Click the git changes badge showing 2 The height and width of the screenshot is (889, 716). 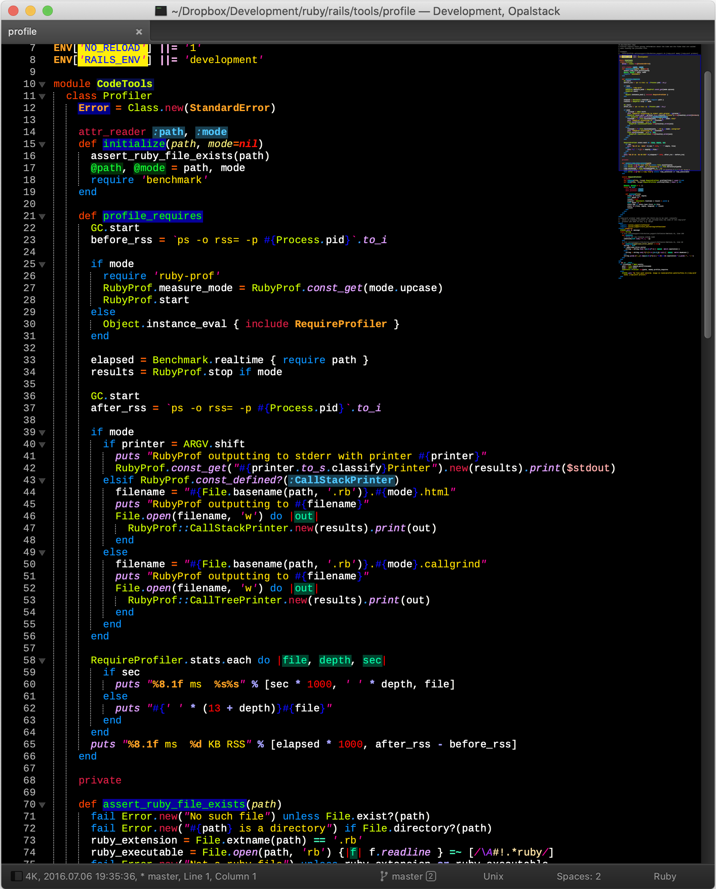point(431,876)
